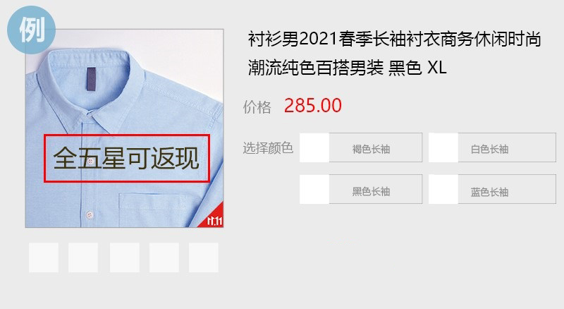Click the white swatch beside 白色长袖

tap(443, 147)
